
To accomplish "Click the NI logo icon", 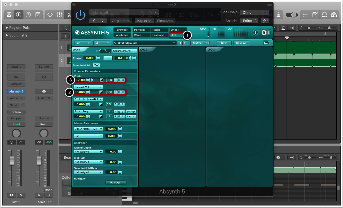I will pos(266,33).
